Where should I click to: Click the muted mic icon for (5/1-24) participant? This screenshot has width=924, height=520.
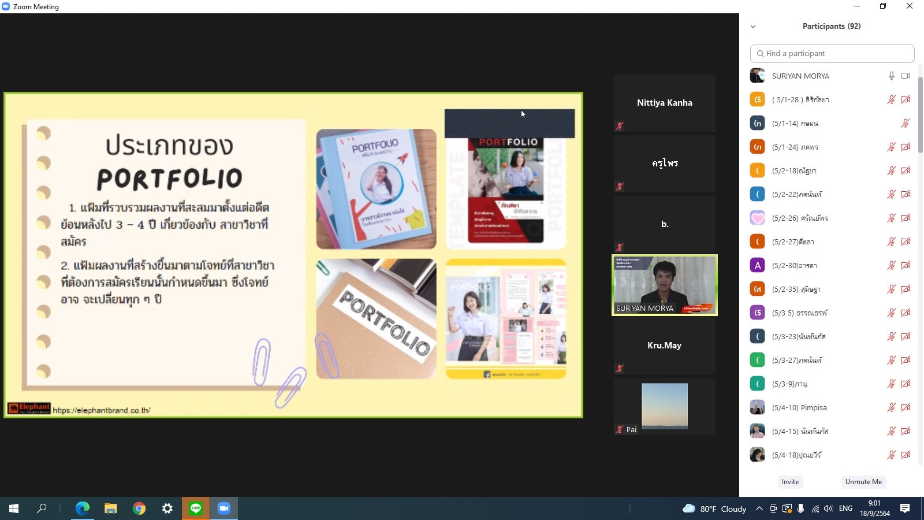[892, 147]
